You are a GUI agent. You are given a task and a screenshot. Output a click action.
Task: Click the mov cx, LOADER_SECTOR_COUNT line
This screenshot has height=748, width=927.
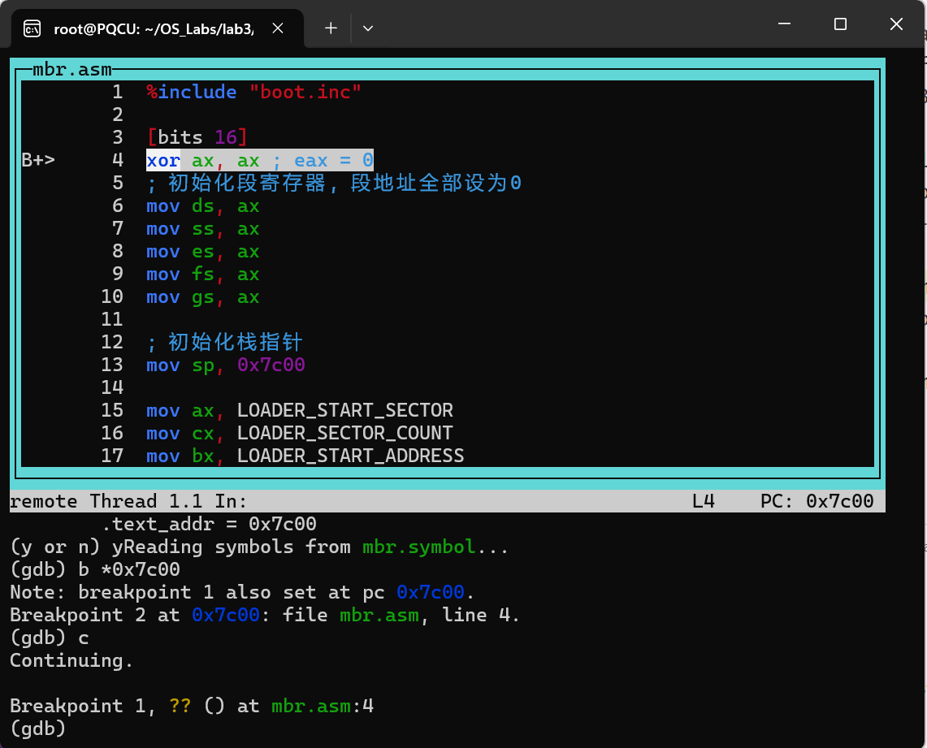pos(300,433)
